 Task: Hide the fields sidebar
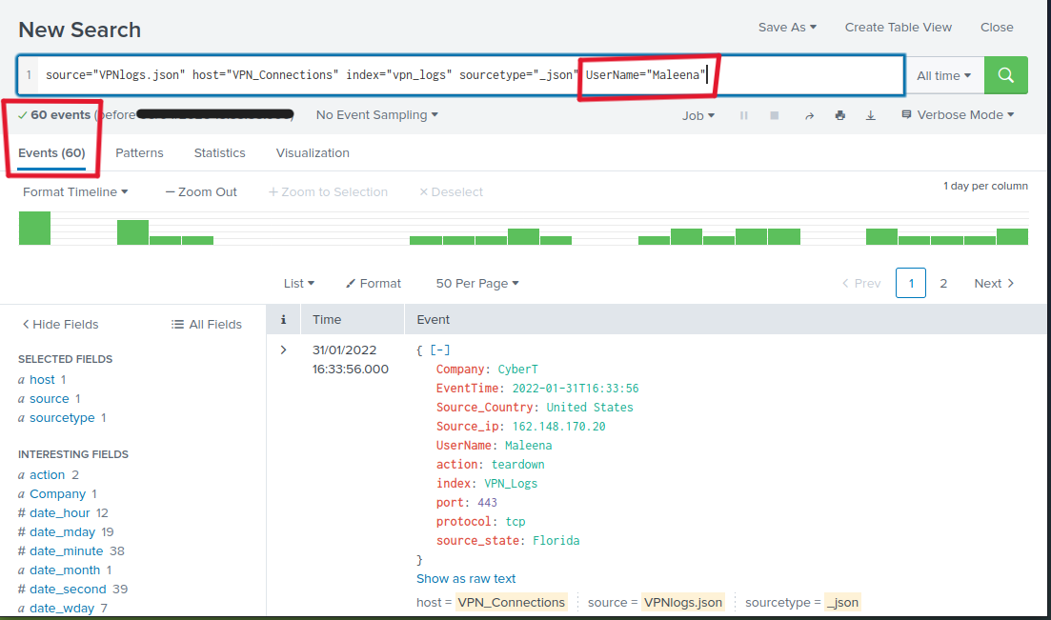click(60, 324)
